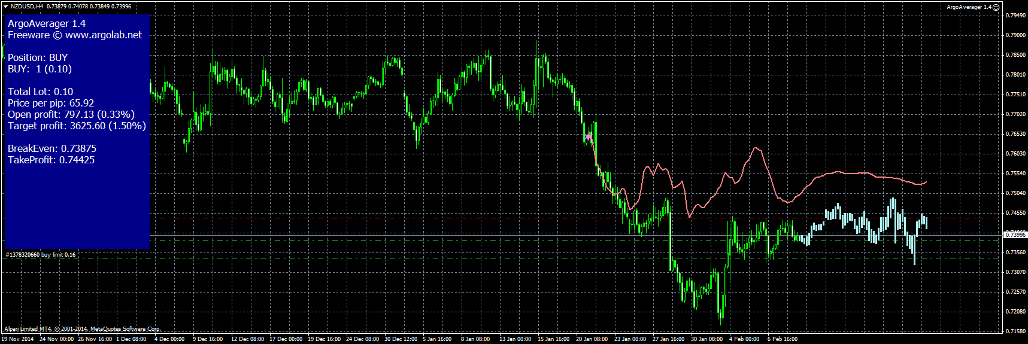Click the NZDUSD,H4 chart title text
This screenshot has height=344, width=1028.
click(x=27, y=6)
